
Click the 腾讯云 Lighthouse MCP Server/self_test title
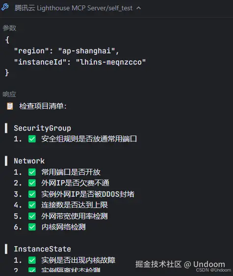(x=74, y=8)
